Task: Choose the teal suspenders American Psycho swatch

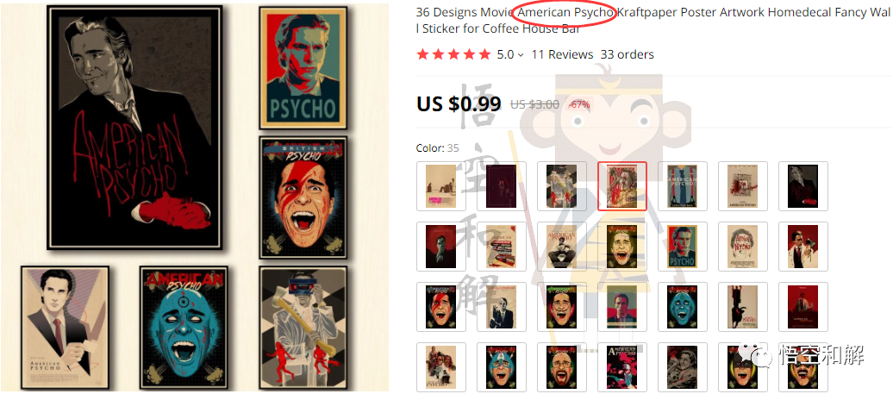Action: tap(683, 186)
